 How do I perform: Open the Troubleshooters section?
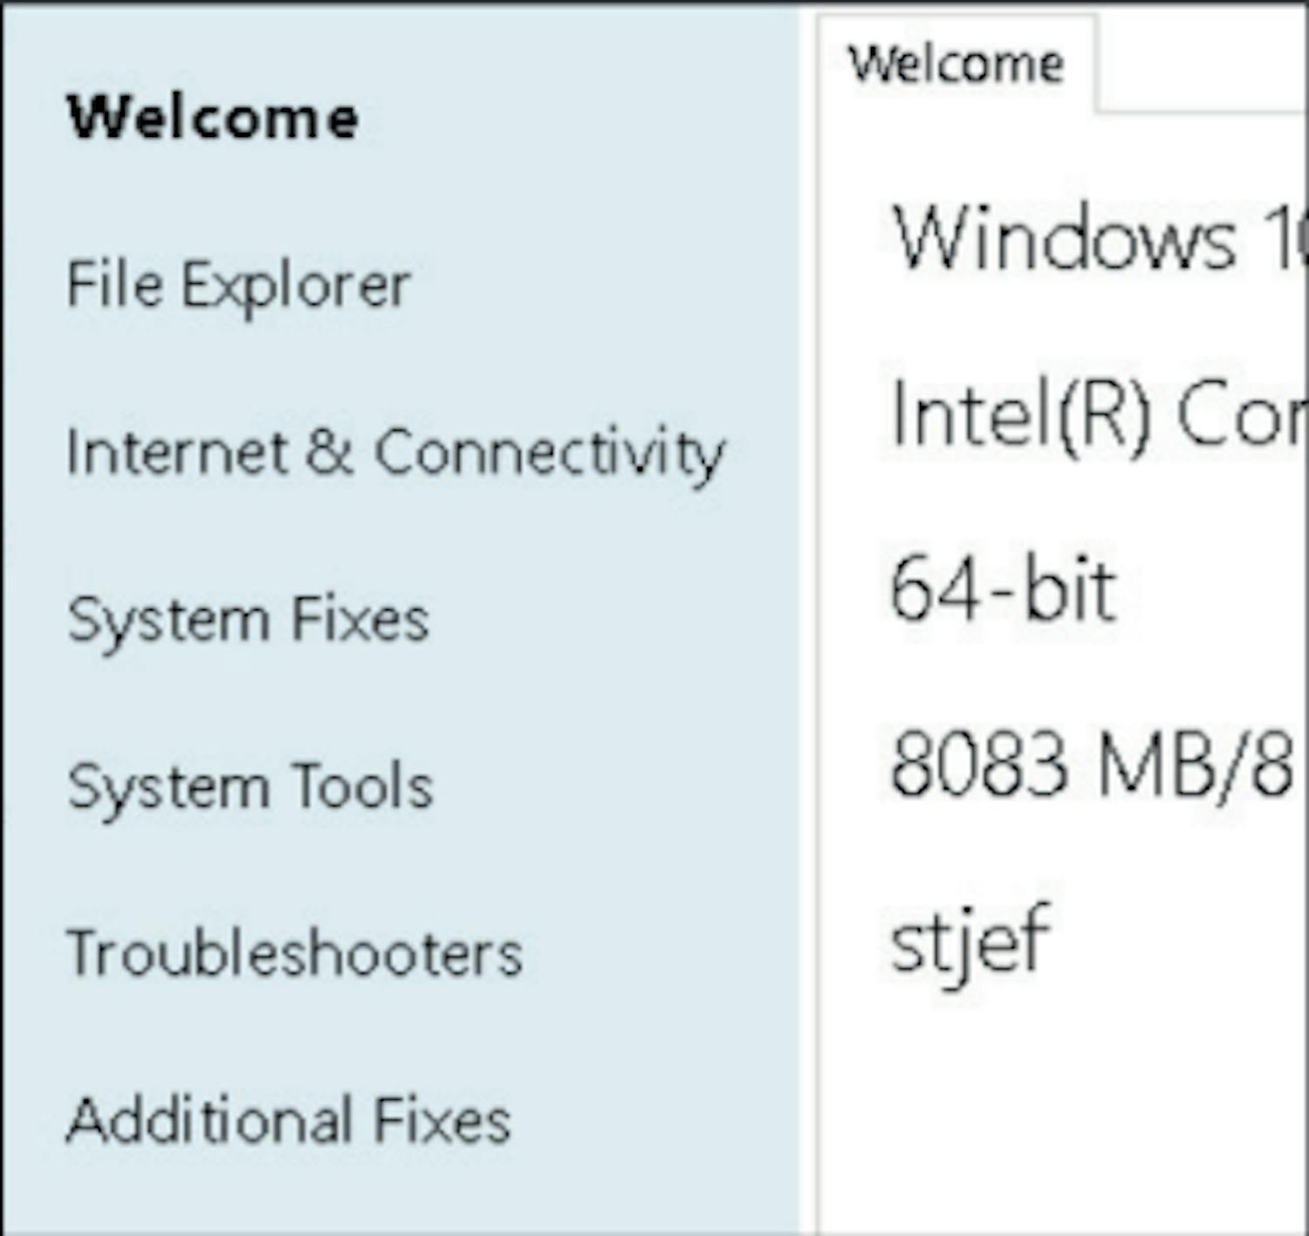point(294,953)
